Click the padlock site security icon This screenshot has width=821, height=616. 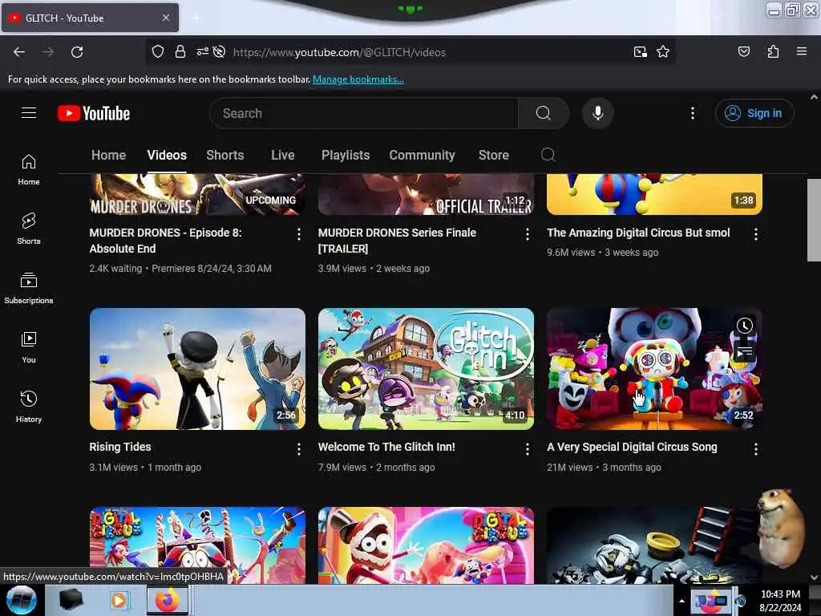[180, 52]
